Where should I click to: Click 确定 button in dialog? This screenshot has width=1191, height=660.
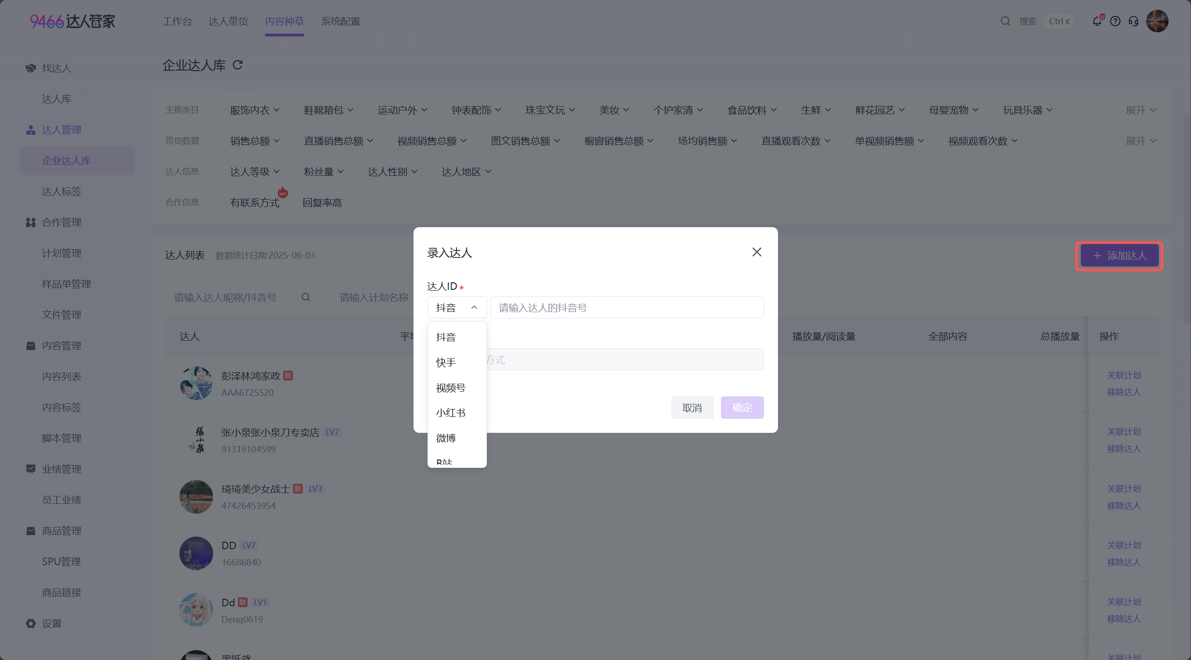pos(742,408)
